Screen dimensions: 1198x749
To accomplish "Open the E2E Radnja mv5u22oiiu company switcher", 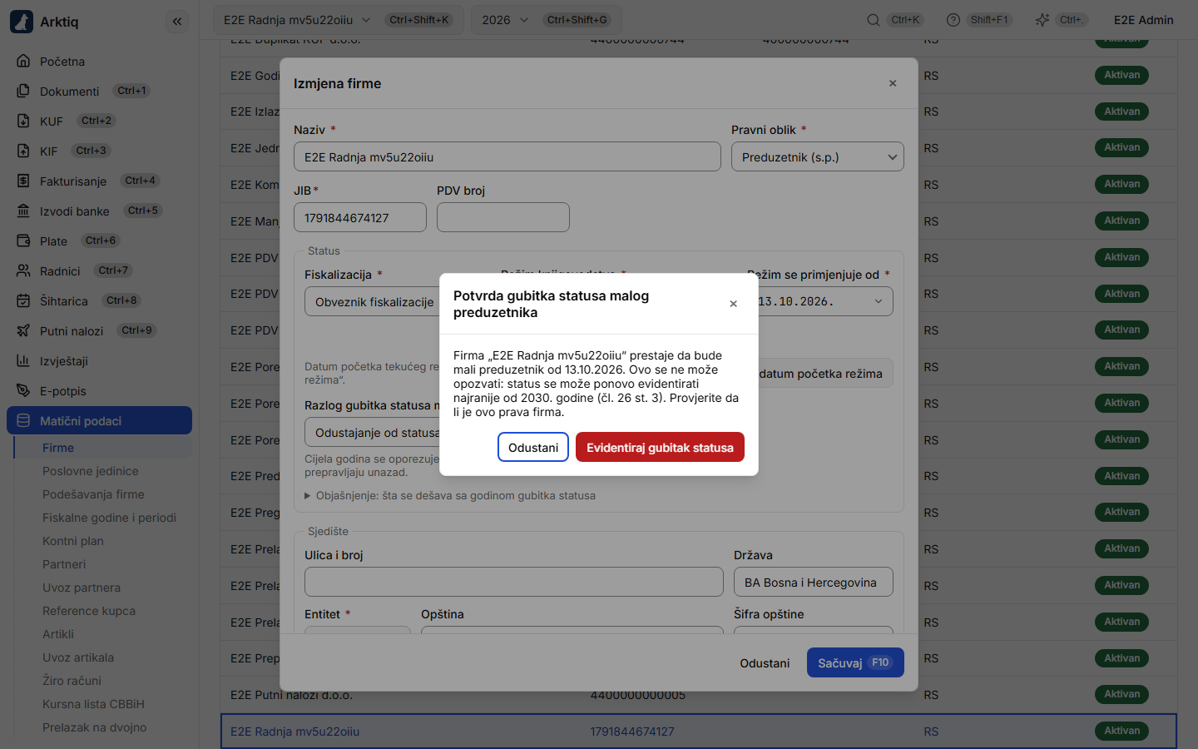I will 338,20.
